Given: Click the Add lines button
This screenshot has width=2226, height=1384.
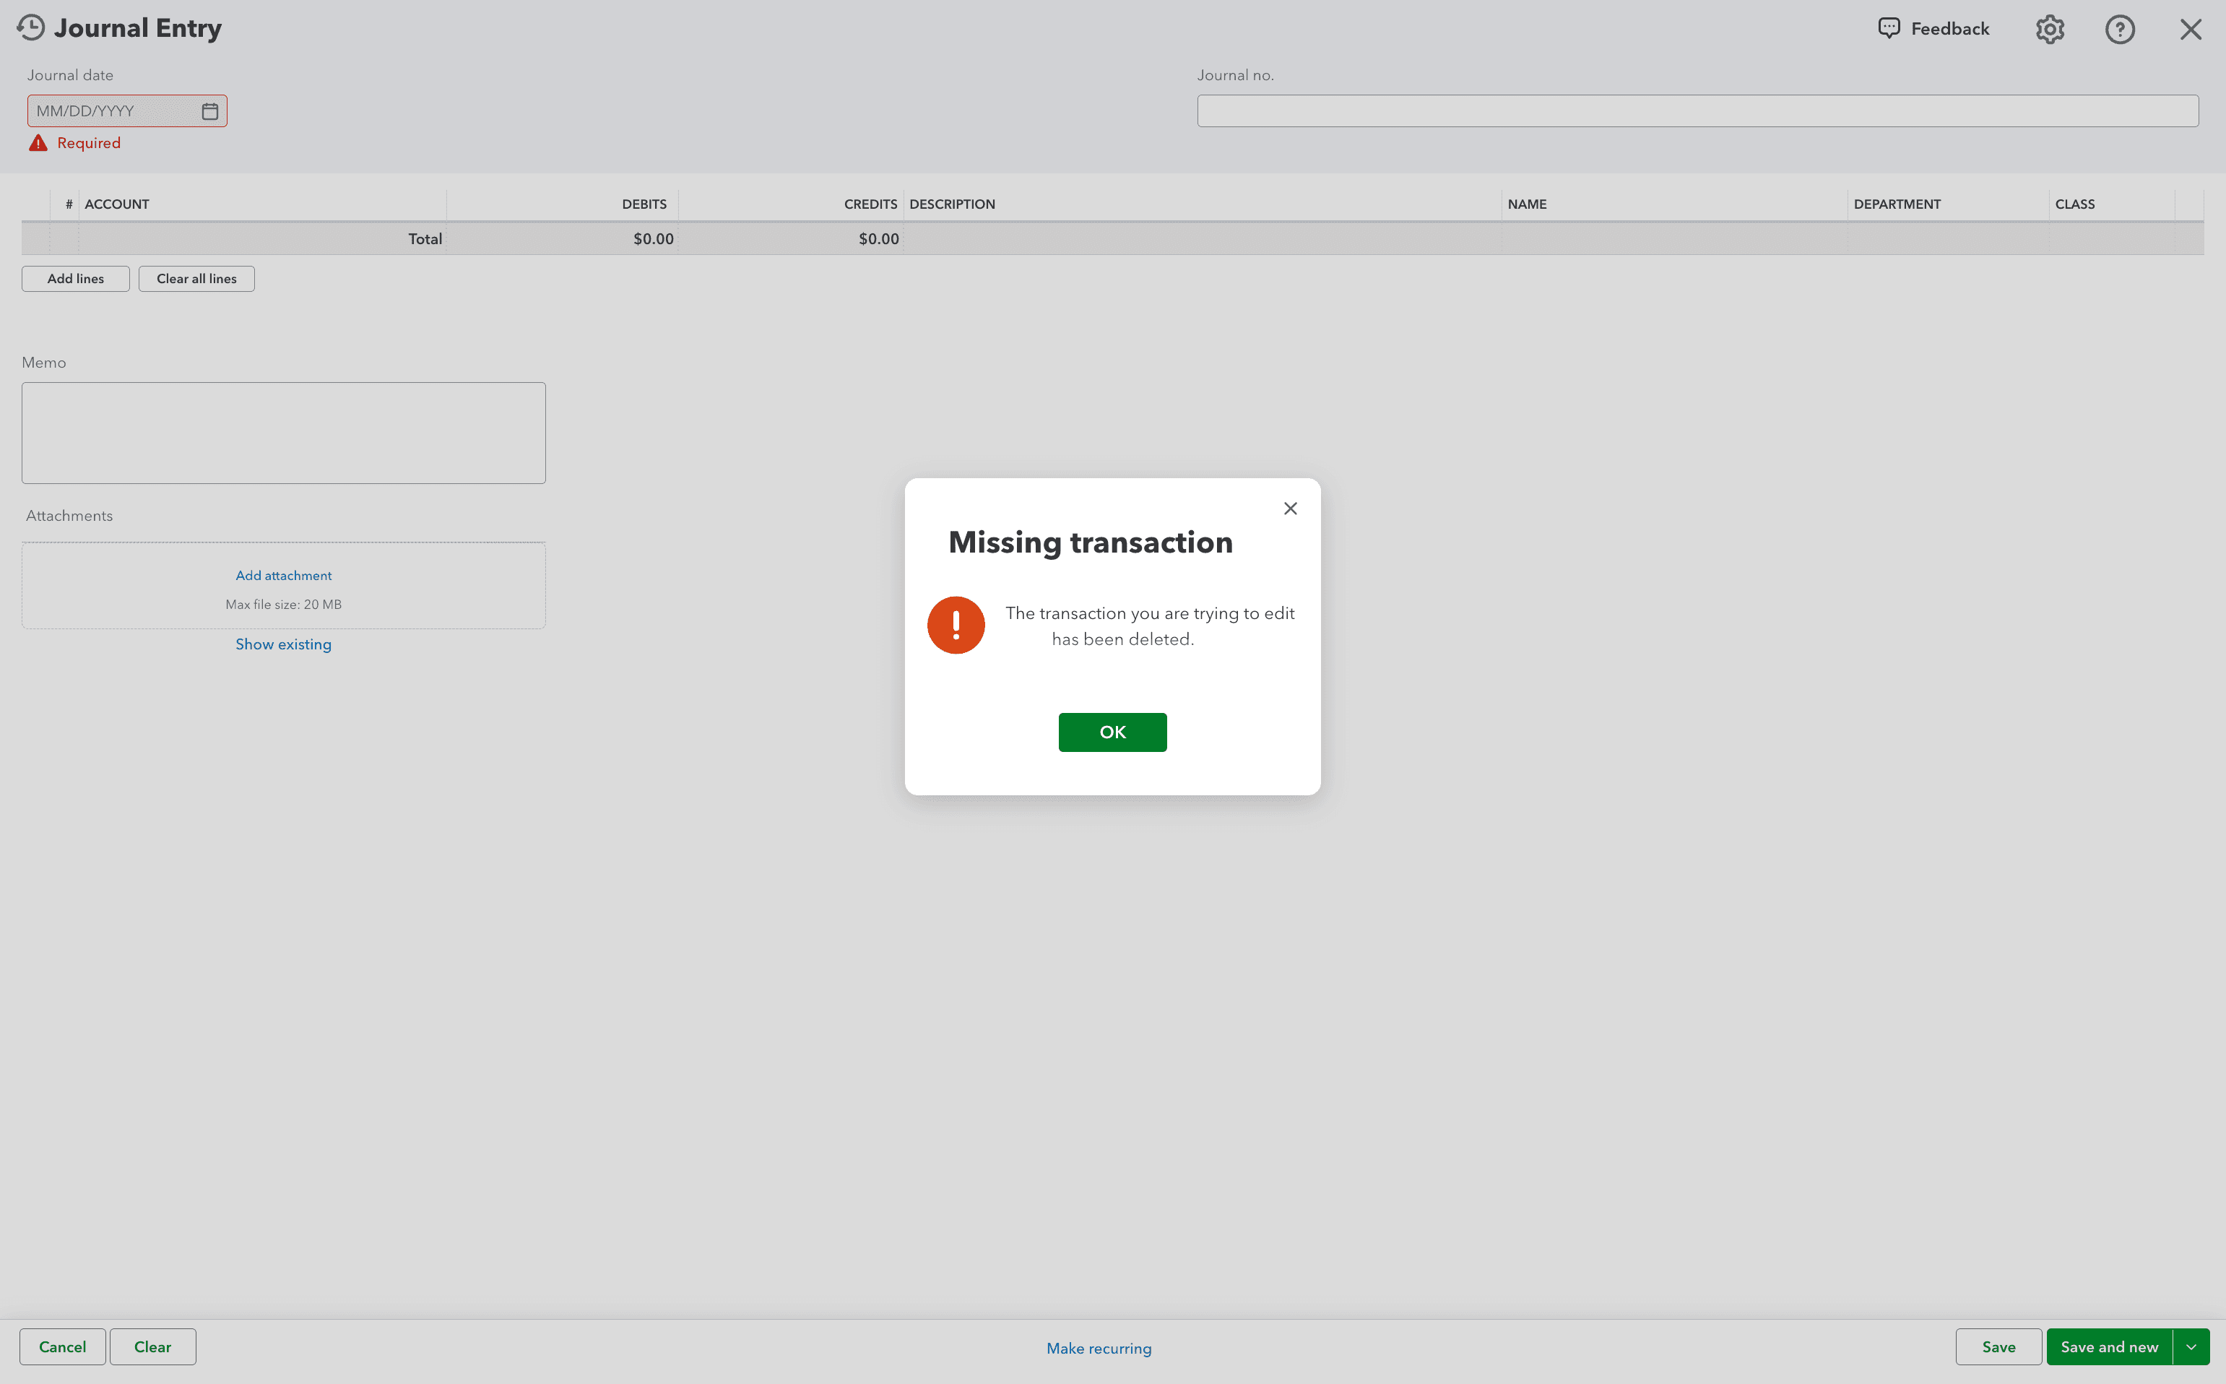Looking at the screenshot, I should pyautogui.click(x=75, y=278).
